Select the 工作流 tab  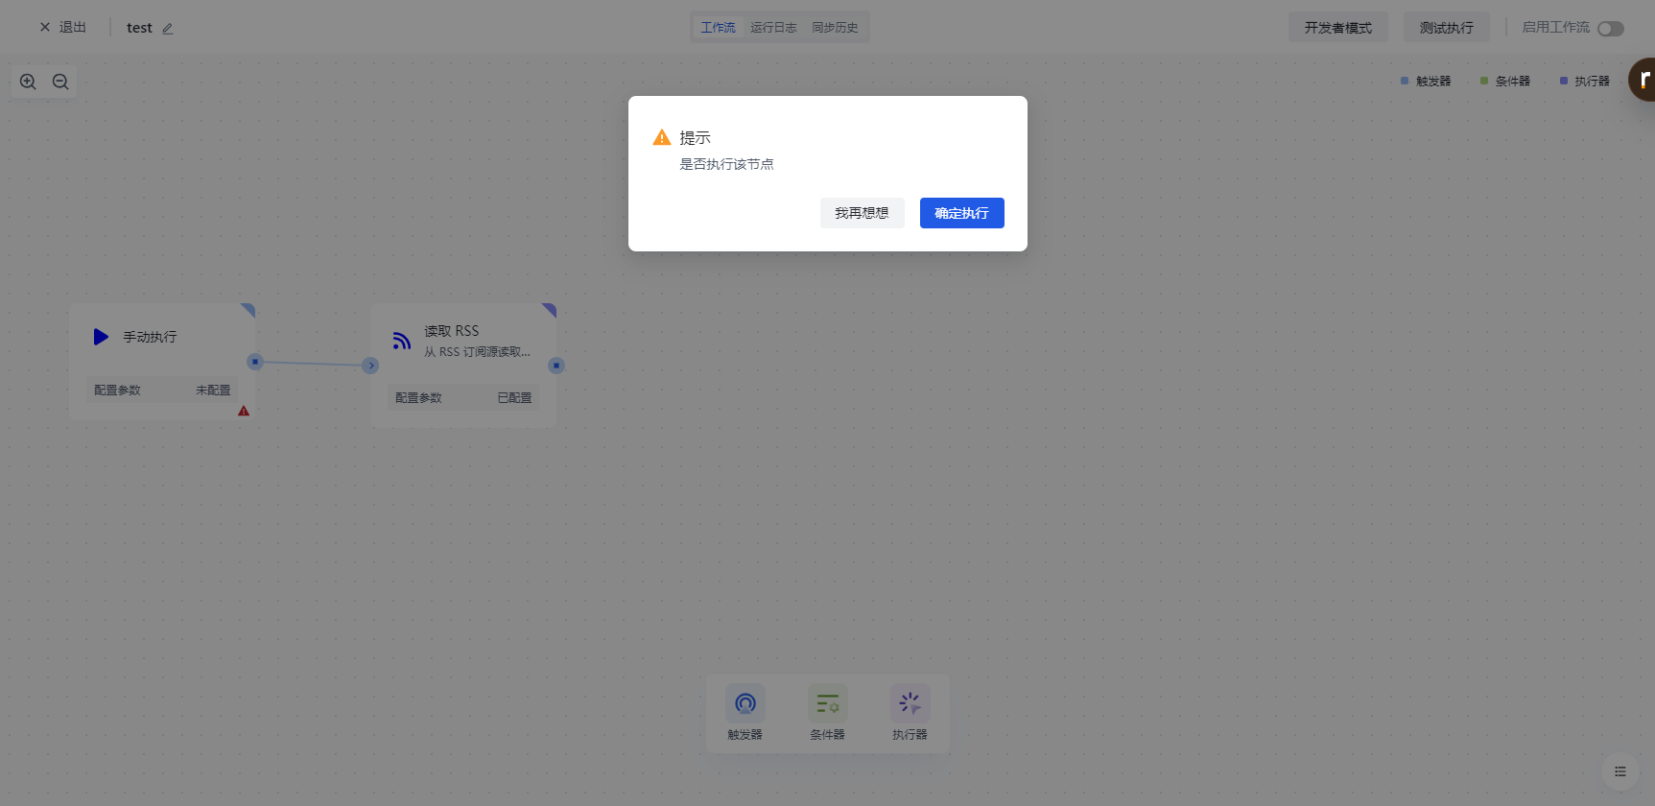(718, 28)
